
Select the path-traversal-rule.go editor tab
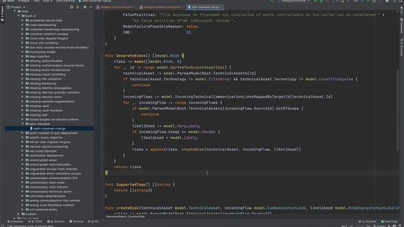click(205, 7)
